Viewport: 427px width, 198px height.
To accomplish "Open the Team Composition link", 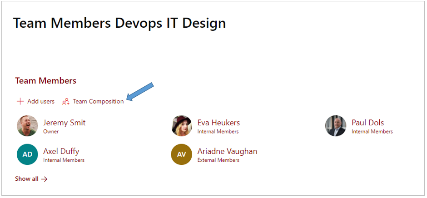I will coord(98,101).
